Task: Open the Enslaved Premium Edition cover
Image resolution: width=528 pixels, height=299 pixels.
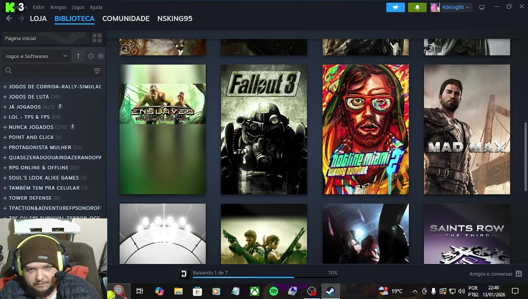Action: click(x=163, y=129)
